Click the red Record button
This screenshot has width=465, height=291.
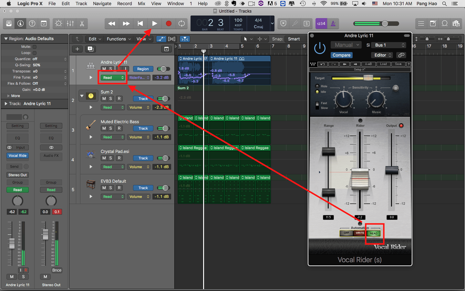169,24
